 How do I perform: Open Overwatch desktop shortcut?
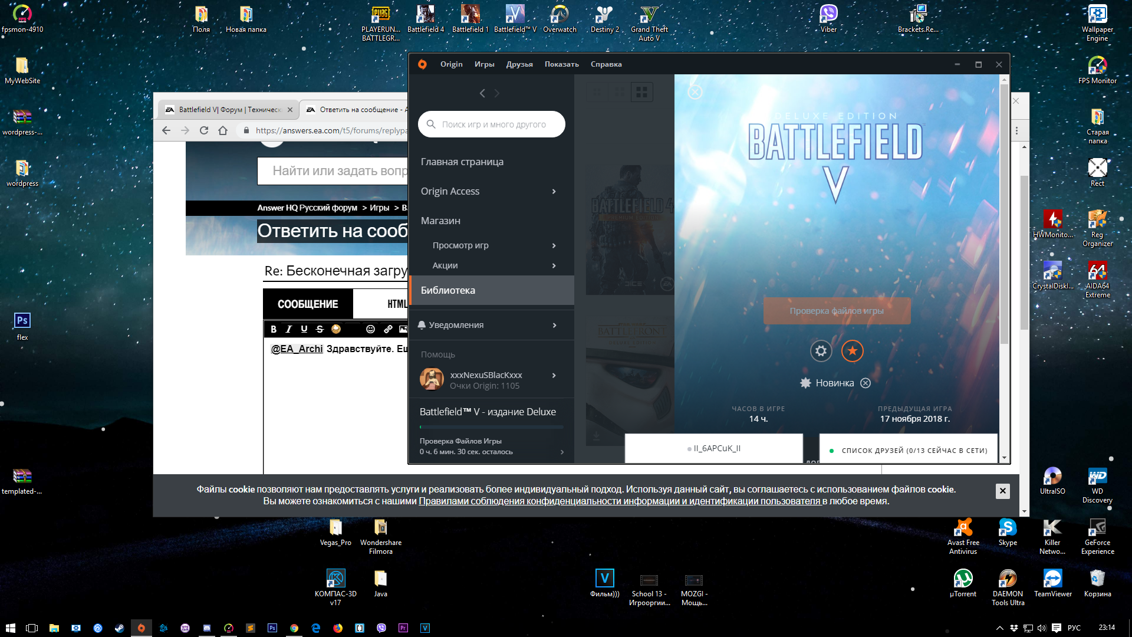tap(560, 19)
